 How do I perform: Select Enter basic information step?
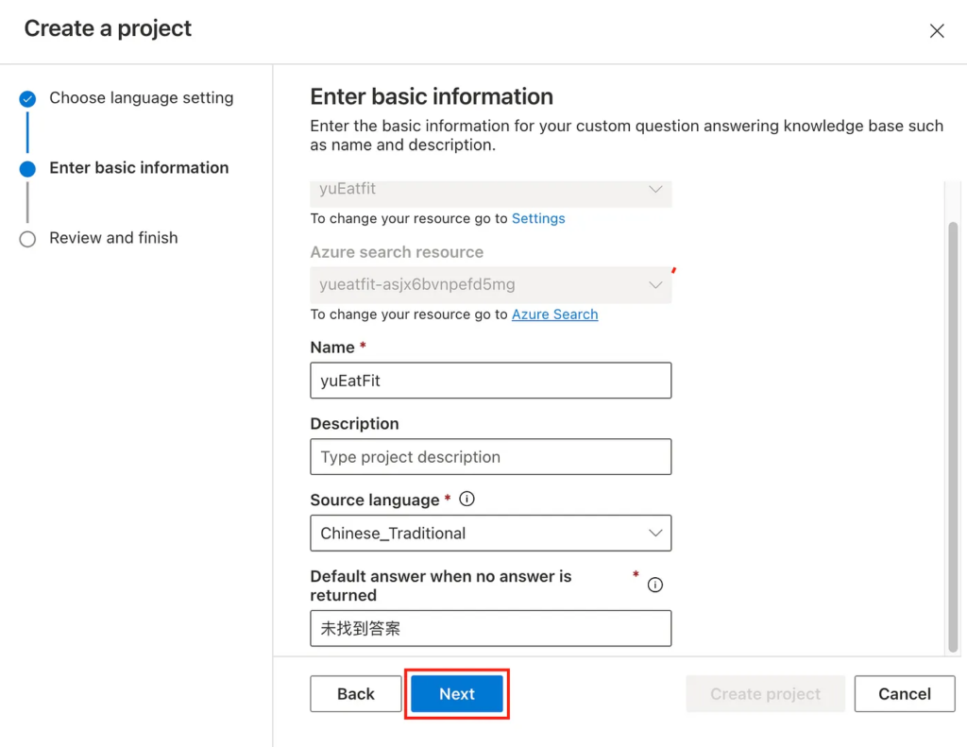tap(139, 168)
